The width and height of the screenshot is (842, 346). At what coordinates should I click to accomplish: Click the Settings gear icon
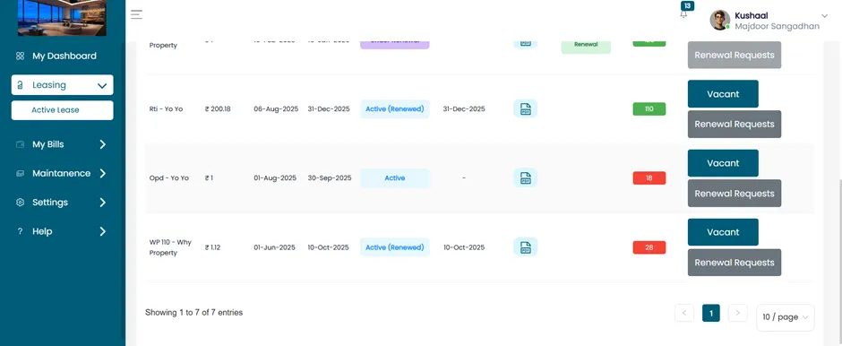coord(20,203)
